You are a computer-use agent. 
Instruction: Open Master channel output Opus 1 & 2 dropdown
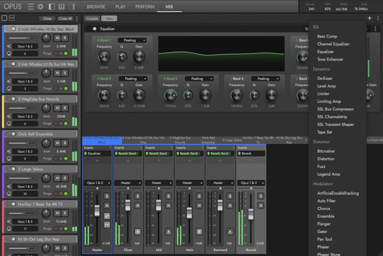(97, 183)
